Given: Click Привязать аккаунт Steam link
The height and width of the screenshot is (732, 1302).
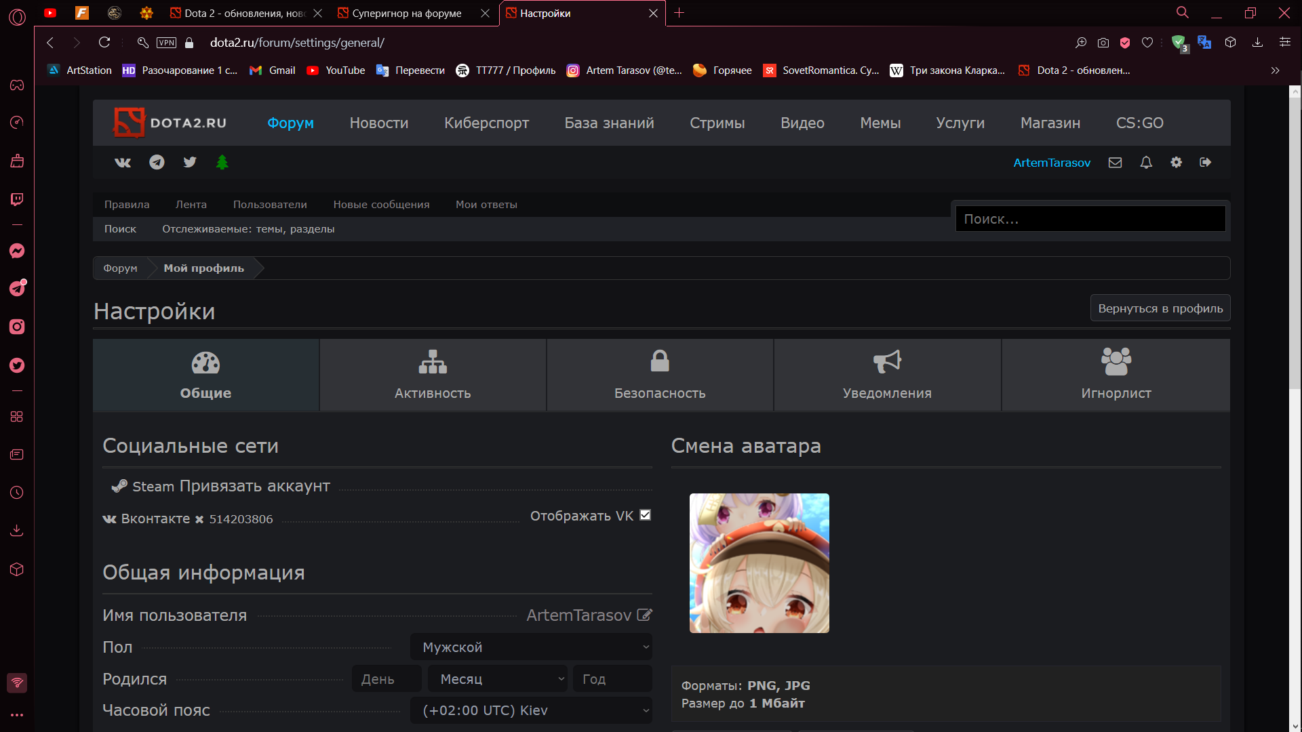Looking at the screenshot, I should (254, 487).
